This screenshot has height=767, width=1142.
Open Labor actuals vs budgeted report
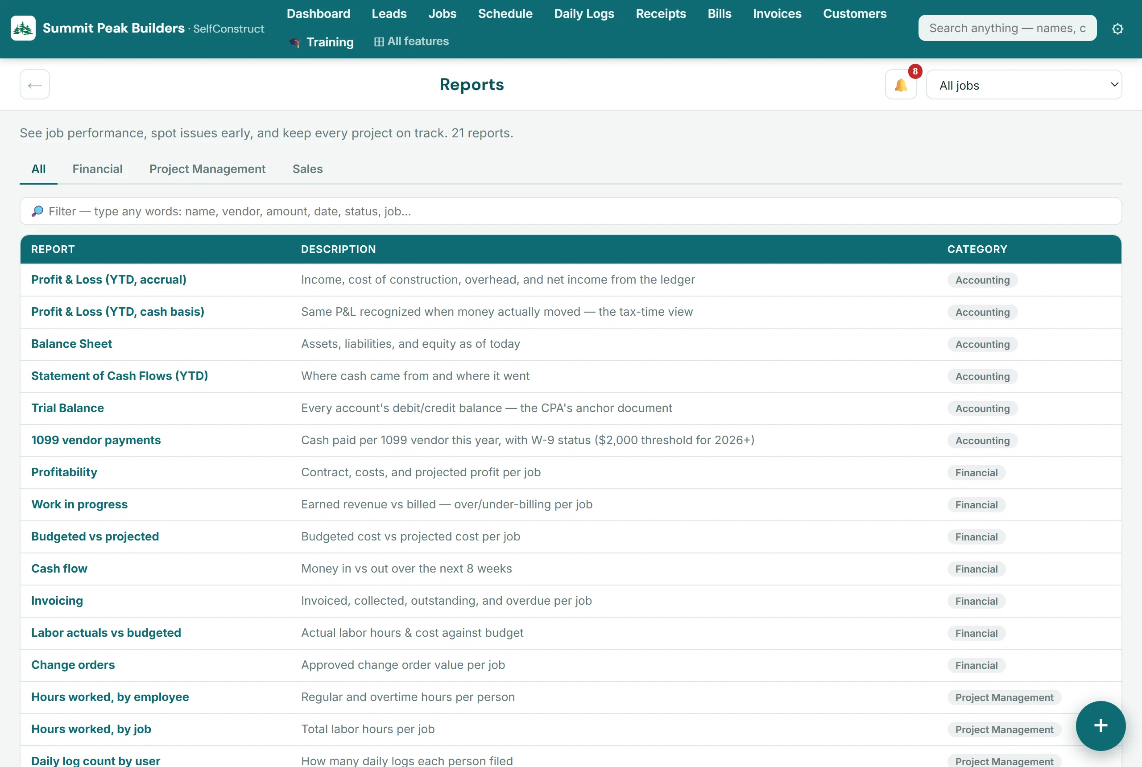pos(106,633)
